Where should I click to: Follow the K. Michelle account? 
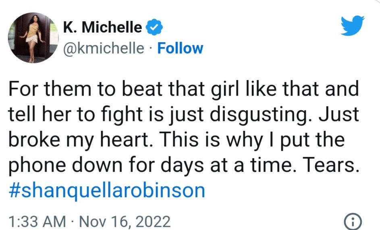(x=180, y=48)
